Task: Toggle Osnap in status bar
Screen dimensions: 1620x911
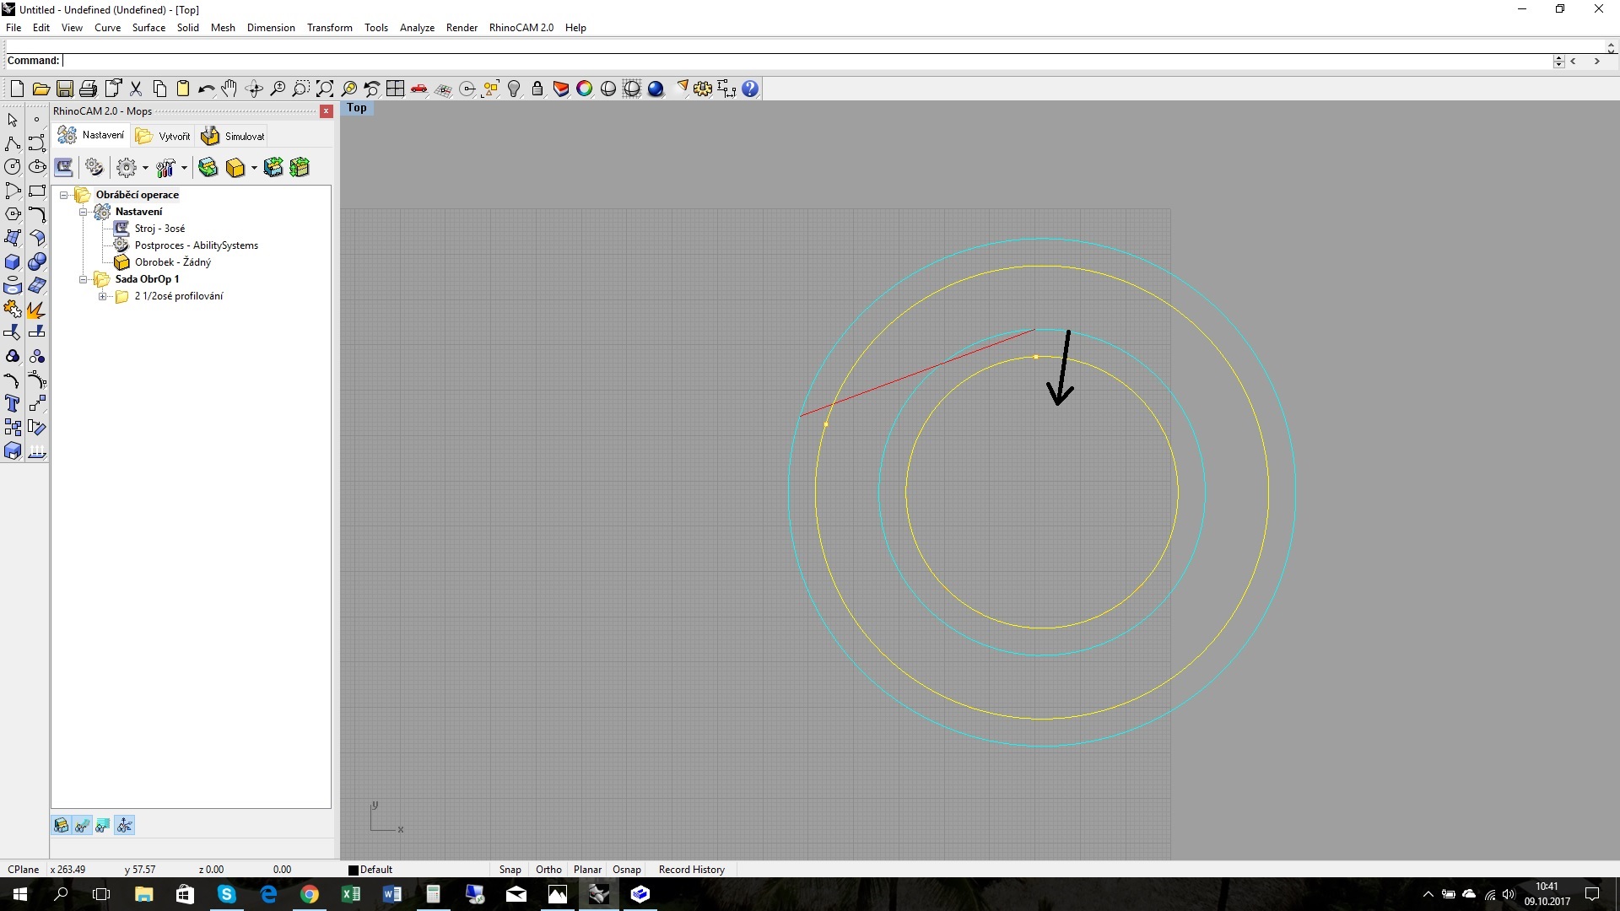Action: click(627, 870)
